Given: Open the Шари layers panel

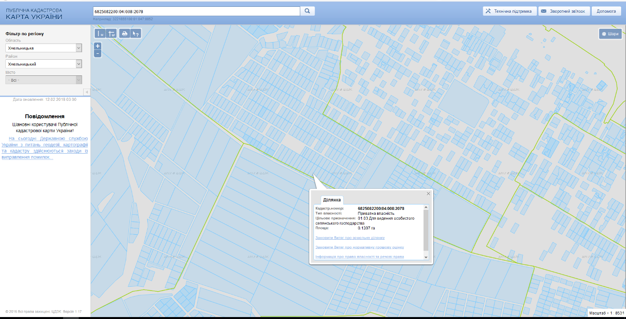Looking at the screenshot, I should pyautogui.click(x=610, y=34).
